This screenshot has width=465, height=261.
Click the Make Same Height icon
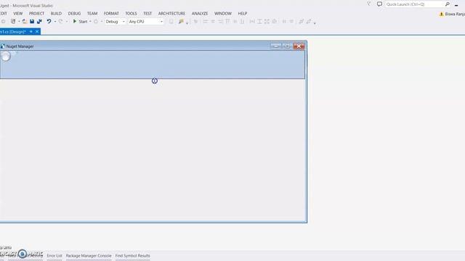pyautogui.click(x=259, y=21)
